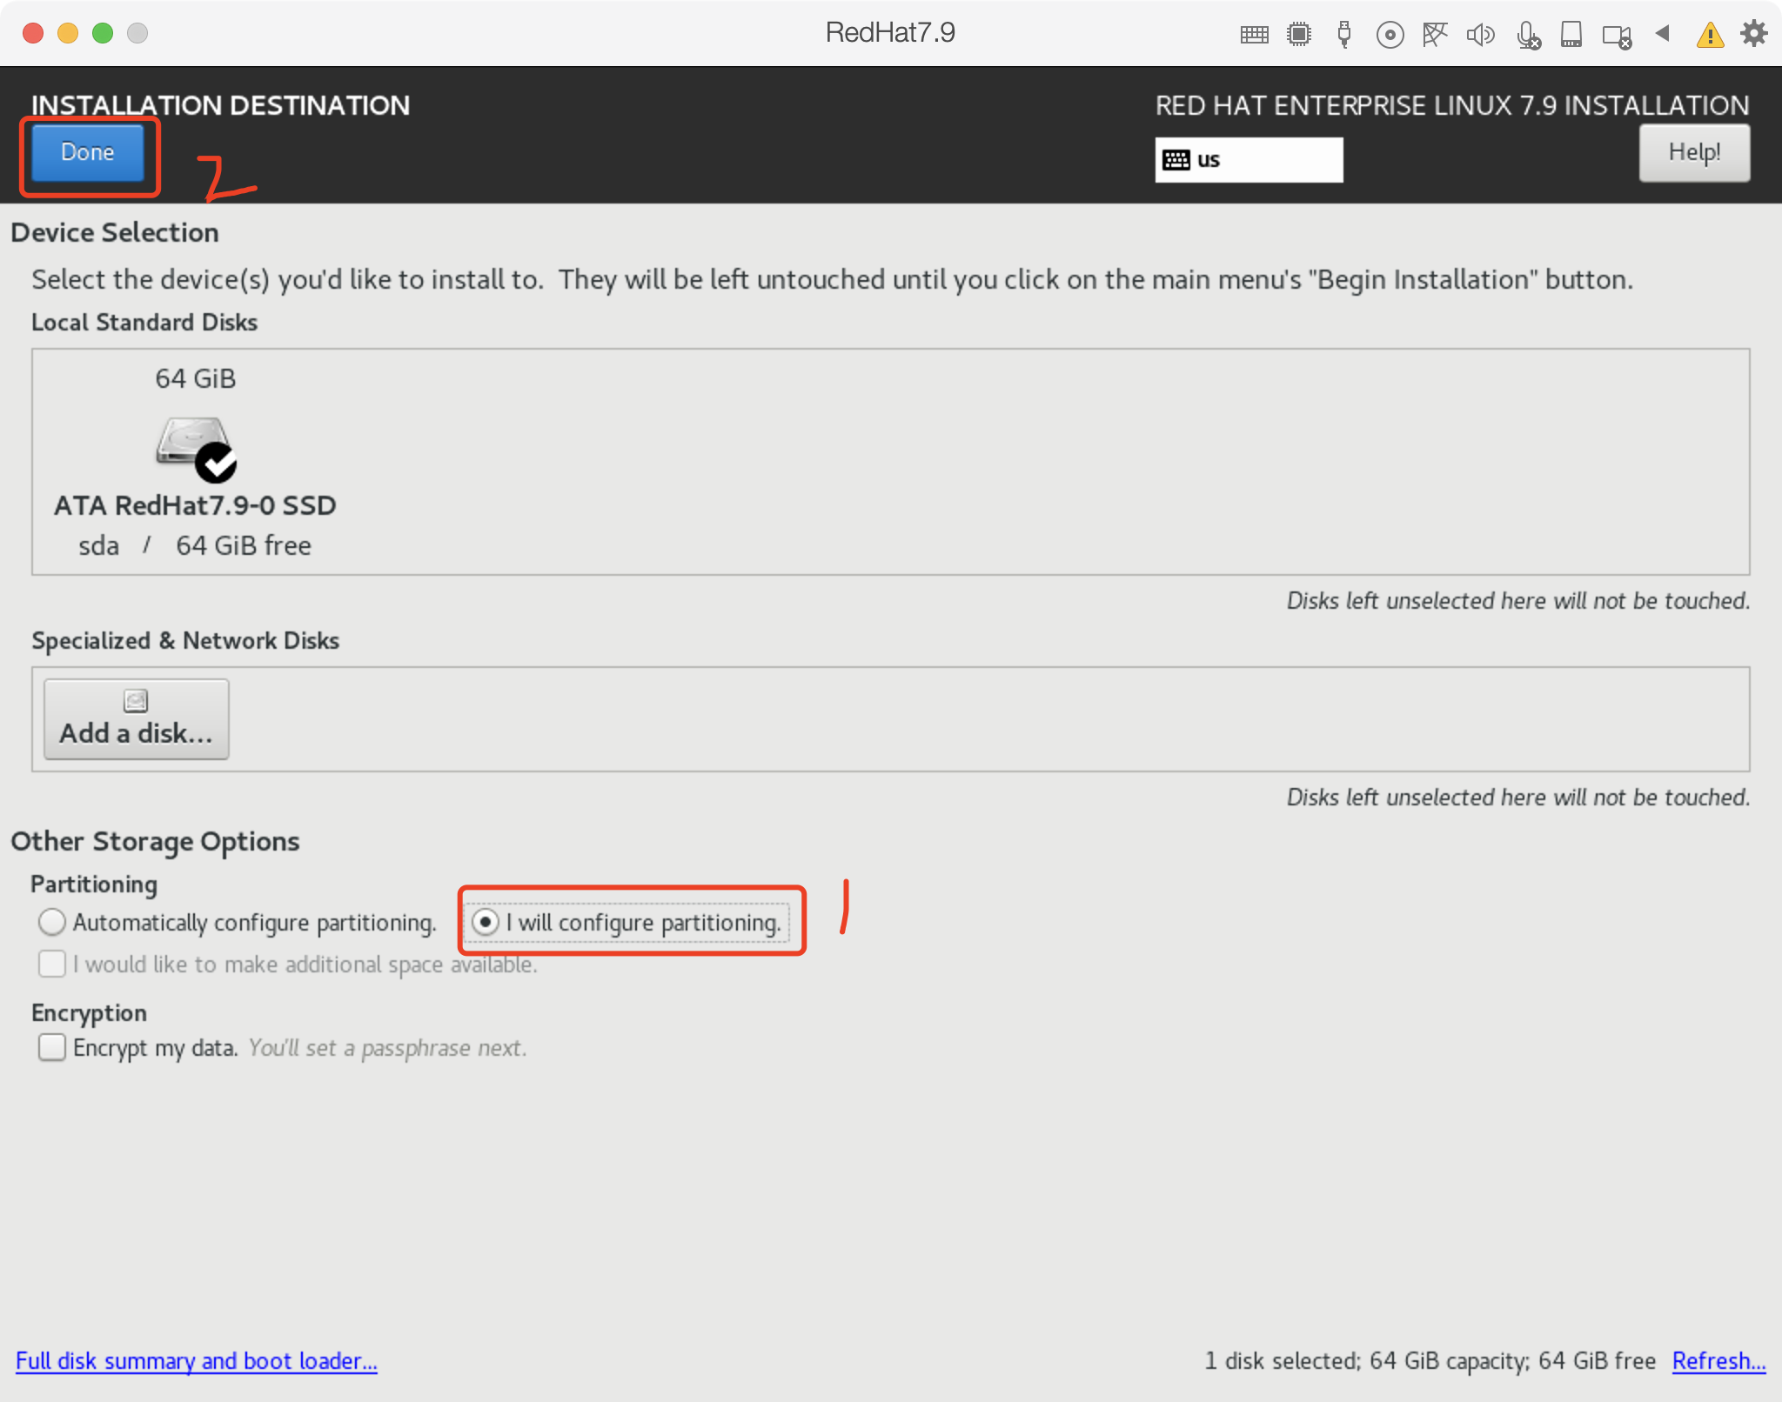Click the yellow warning triangle icon
1782x1402 pixels.
point(1710,35)
